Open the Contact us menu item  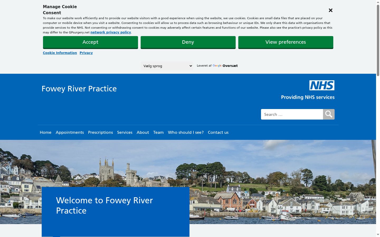click(218, 132)
